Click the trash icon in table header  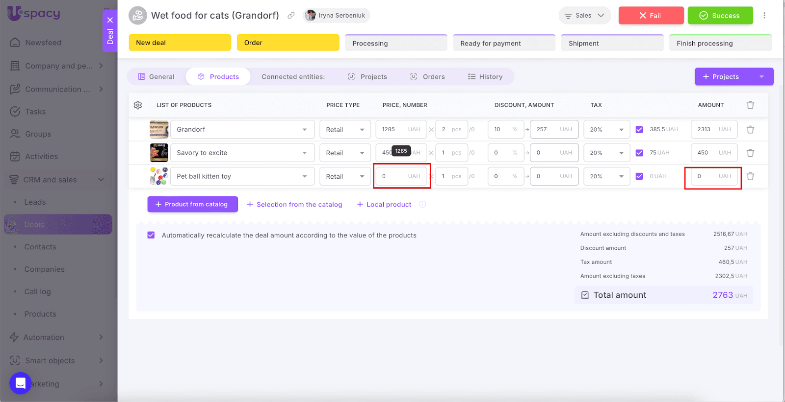750,105
